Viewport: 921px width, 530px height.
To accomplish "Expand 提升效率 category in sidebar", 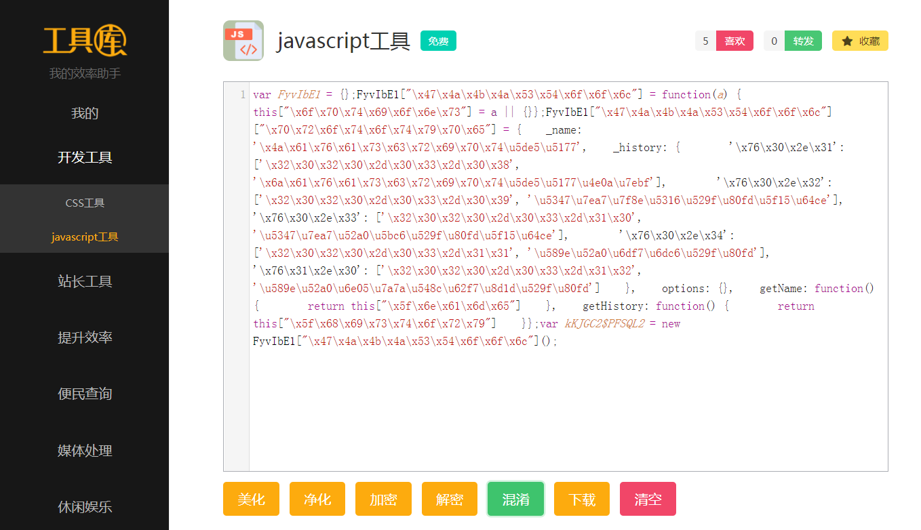I will click(85, 338).
